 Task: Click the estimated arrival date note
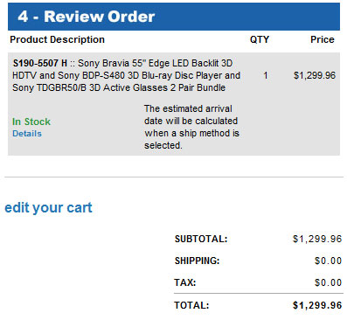point(191,127)
